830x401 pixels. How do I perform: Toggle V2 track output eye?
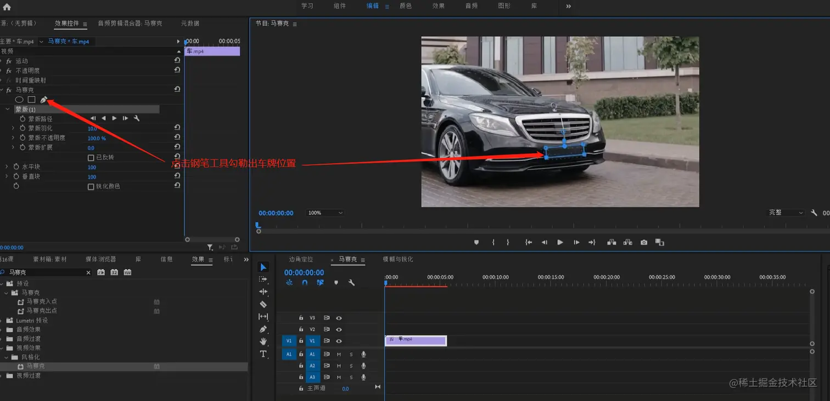[x=339, y=329]
